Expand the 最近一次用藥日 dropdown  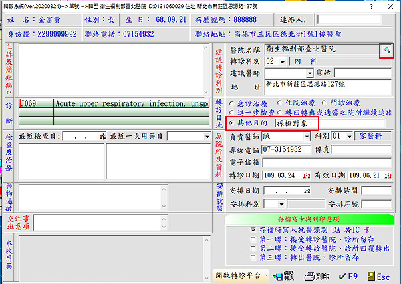click(207, 137)
